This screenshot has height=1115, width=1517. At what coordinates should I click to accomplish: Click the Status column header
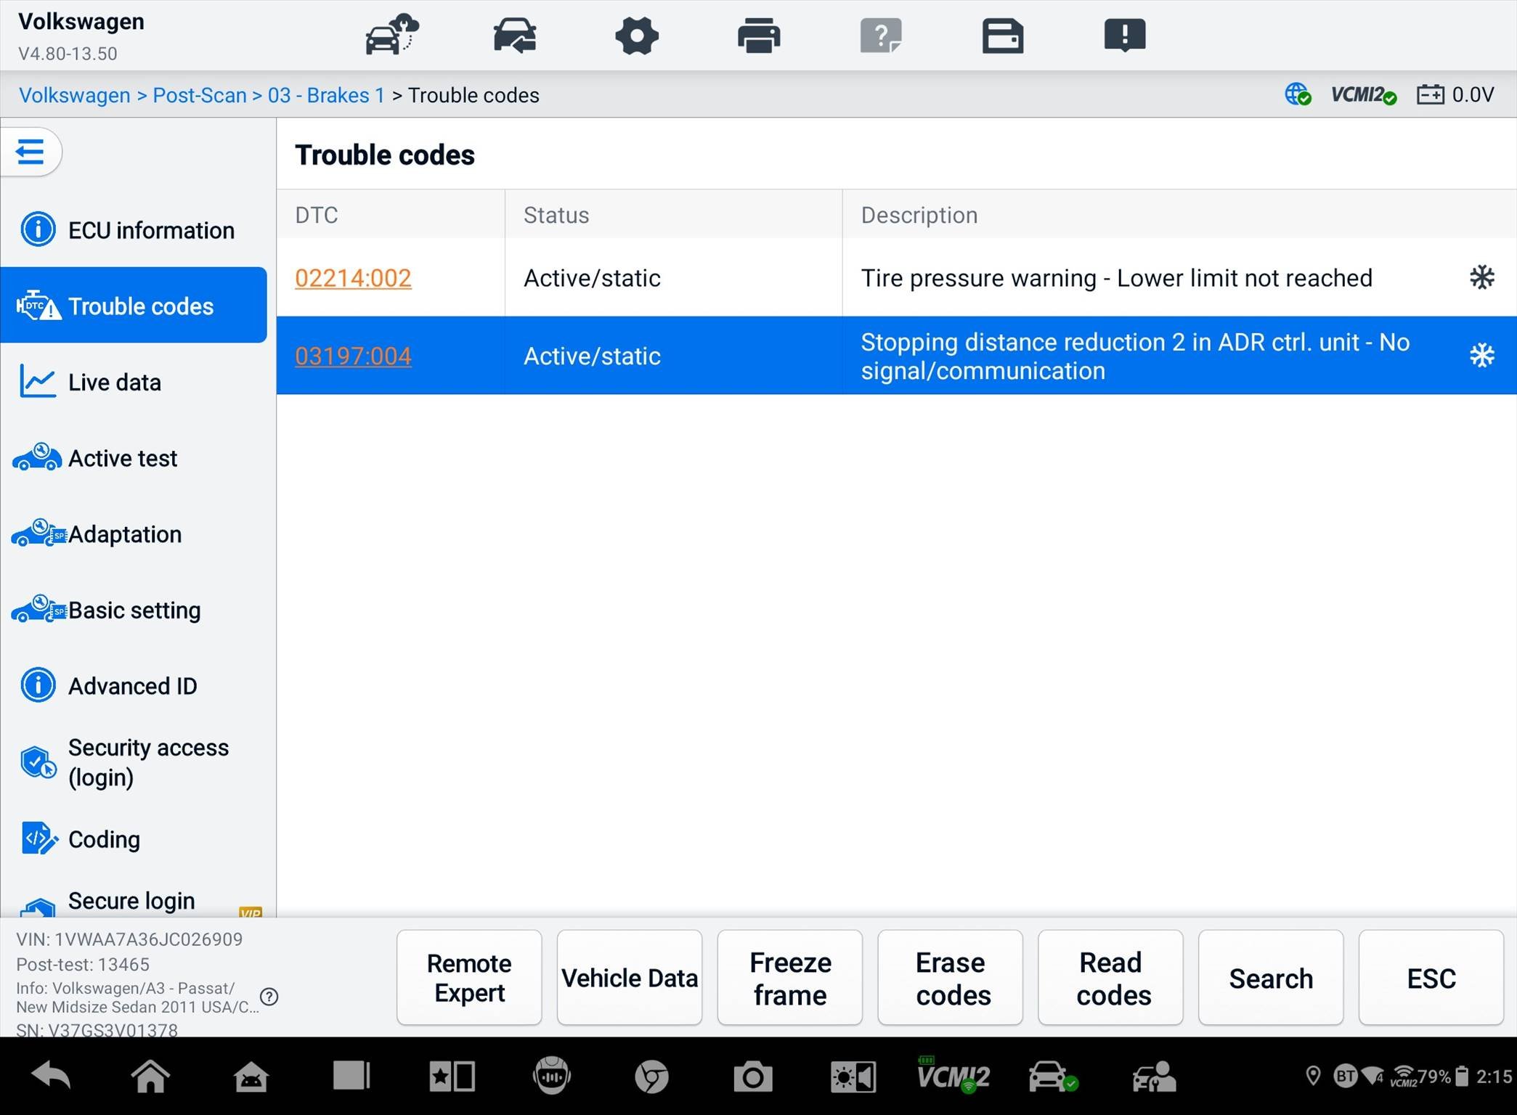tap(556, 215)
